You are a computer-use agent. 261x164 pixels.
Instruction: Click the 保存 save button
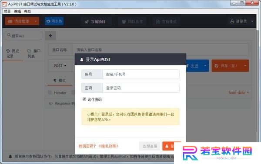tap(227, 66)
